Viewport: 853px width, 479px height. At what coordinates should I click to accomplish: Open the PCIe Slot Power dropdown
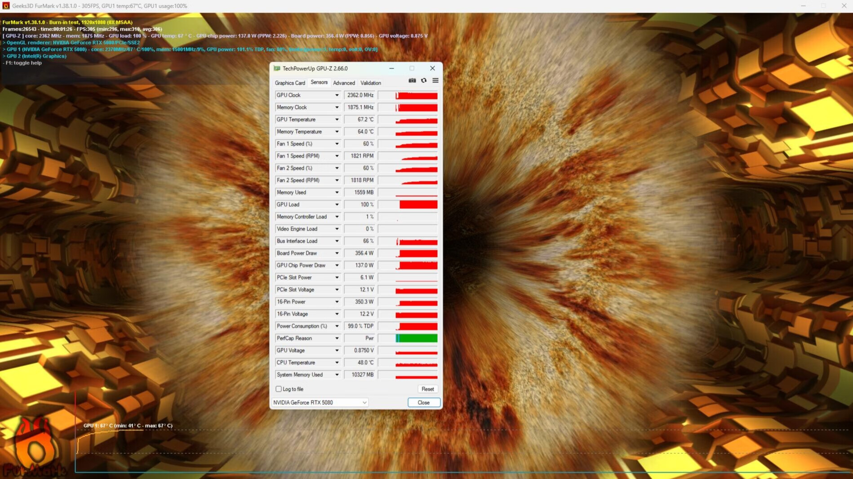pyautogui.click(x=337, y=278)
